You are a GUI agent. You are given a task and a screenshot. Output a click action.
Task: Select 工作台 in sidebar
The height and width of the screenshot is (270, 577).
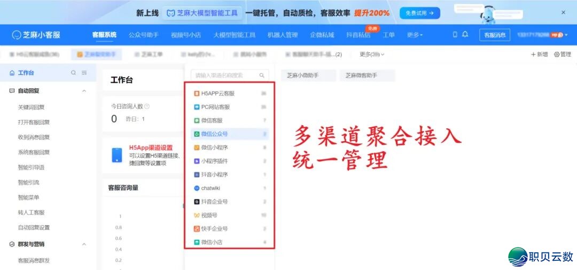coord(26,73)
